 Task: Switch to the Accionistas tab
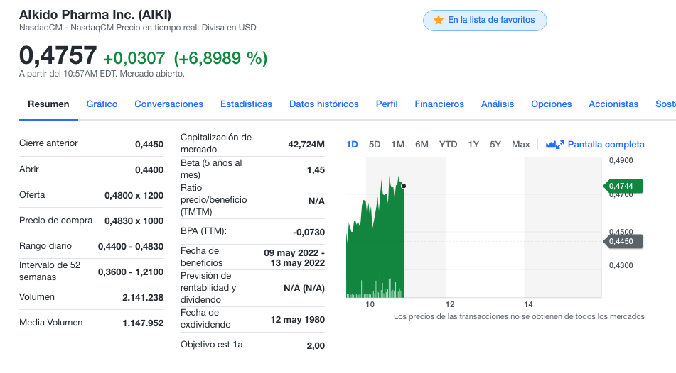tap(613, 104)
